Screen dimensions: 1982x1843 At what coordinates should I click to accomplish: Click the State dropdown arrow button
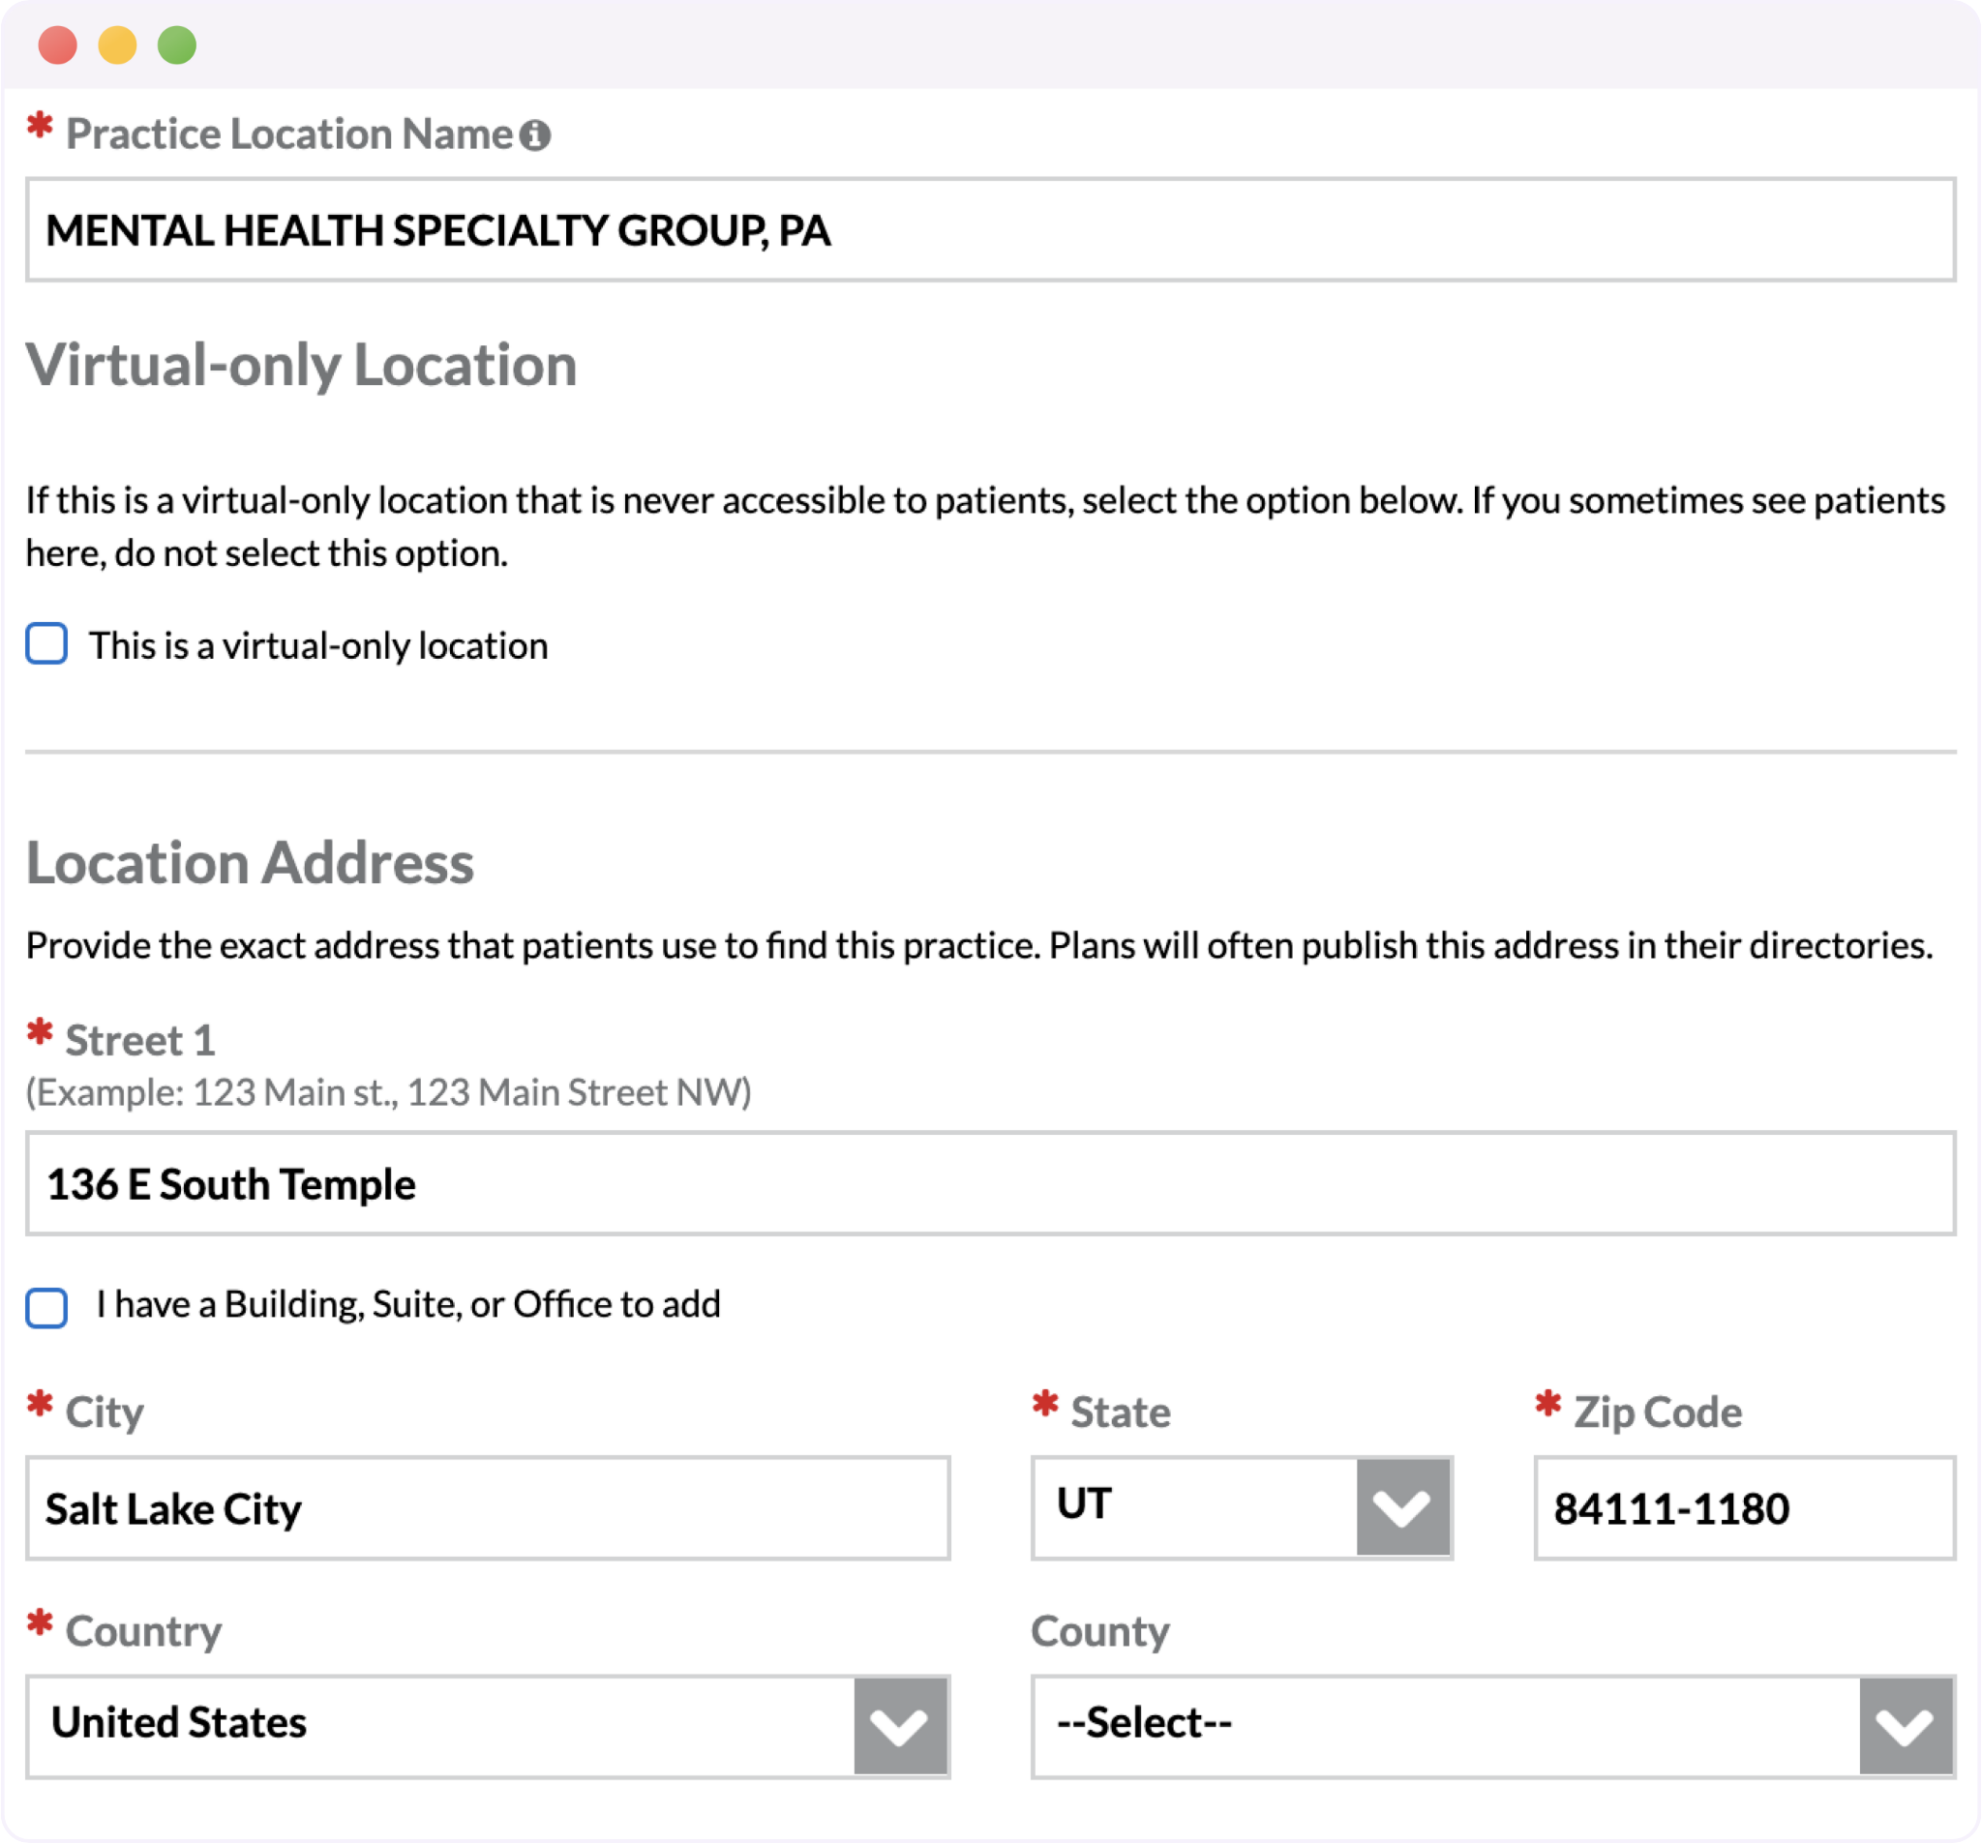(x=1401, y=1507)
